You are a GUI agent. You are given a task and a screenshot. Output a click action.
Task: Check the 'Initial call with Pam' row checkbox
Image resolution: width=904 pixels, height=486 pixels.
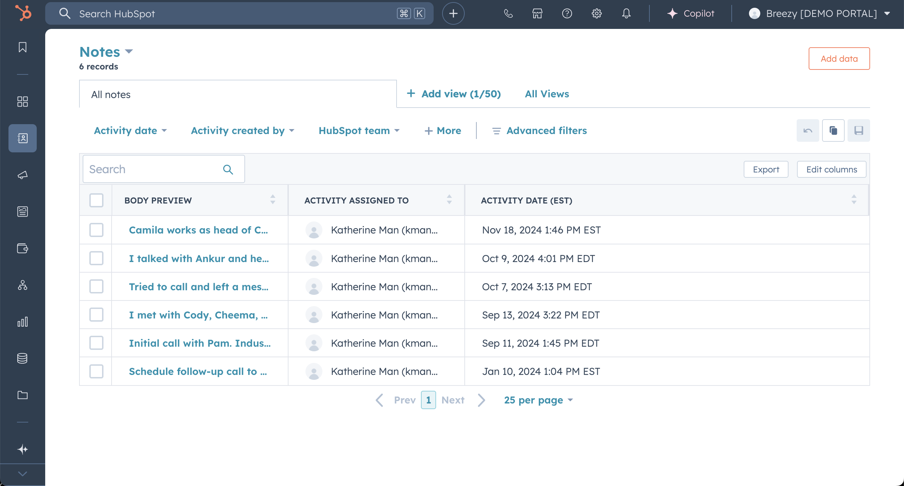[96, 342]
